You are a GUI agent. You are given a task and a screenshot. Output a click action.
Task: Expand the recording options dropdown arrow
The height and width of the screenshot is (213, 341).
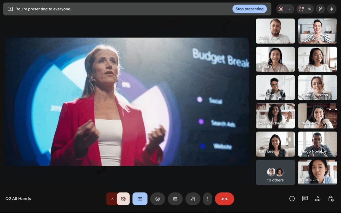tap(289, 9)
